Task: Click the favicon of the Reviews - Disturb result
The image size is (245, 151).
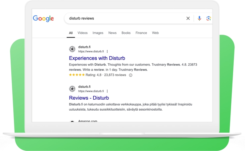Action: [x=72, y=89]
